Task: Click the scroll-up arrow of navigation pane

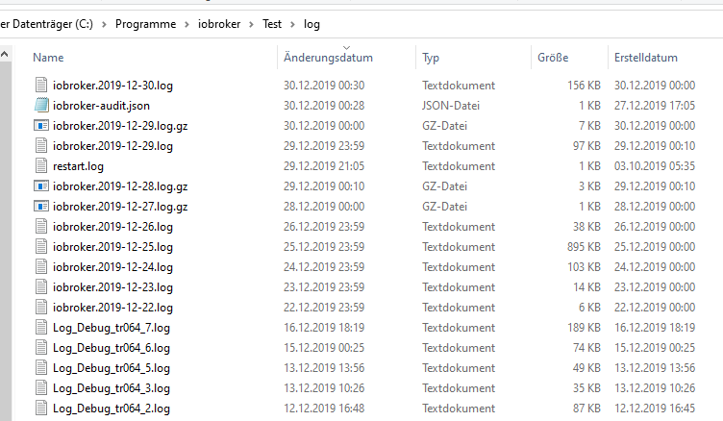Action: (5, 55)
